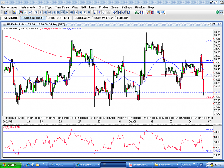This screenshot has height=168, width=224.
Task: Open the Studies menu
Action: (x=104, y=7)
